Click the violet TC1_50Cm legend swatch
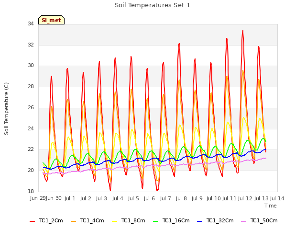This screenshot has width=306, height=230. 243,221
